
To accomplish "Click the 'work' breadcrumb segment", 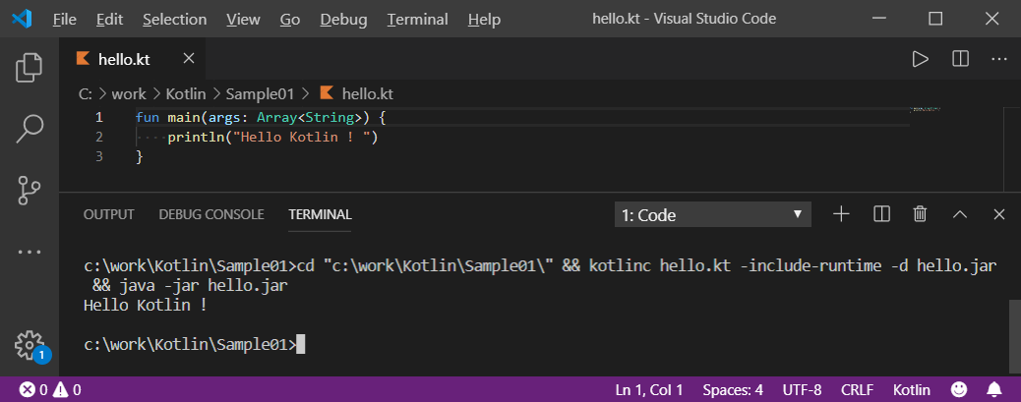I will click(129, 94).
